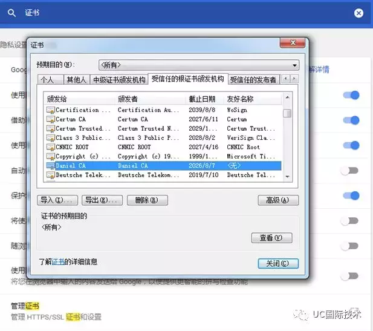Toggle the switch on the 随浏 settings row
Image resolution: width=373 pixels, height=331 pixels.
(x=349, y=246)
